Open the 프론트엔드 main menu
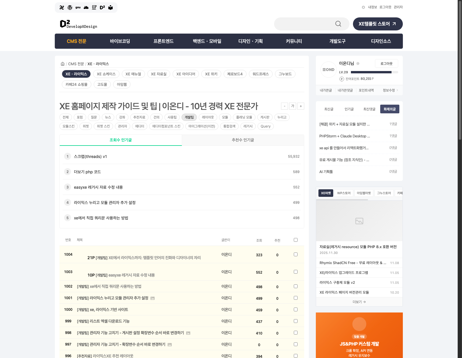462x358 pixels. click(164, 41)
